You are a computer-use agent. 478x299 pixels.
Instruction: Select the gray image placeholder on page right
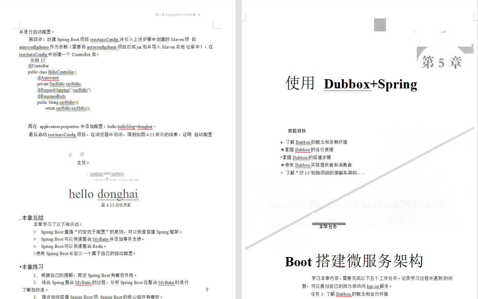click(x=380, y=25)
